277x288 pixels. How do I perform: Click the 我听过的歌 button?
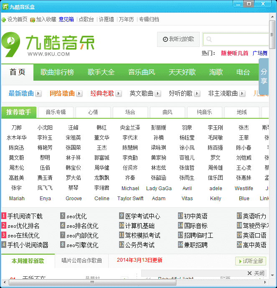click(178, 39)
